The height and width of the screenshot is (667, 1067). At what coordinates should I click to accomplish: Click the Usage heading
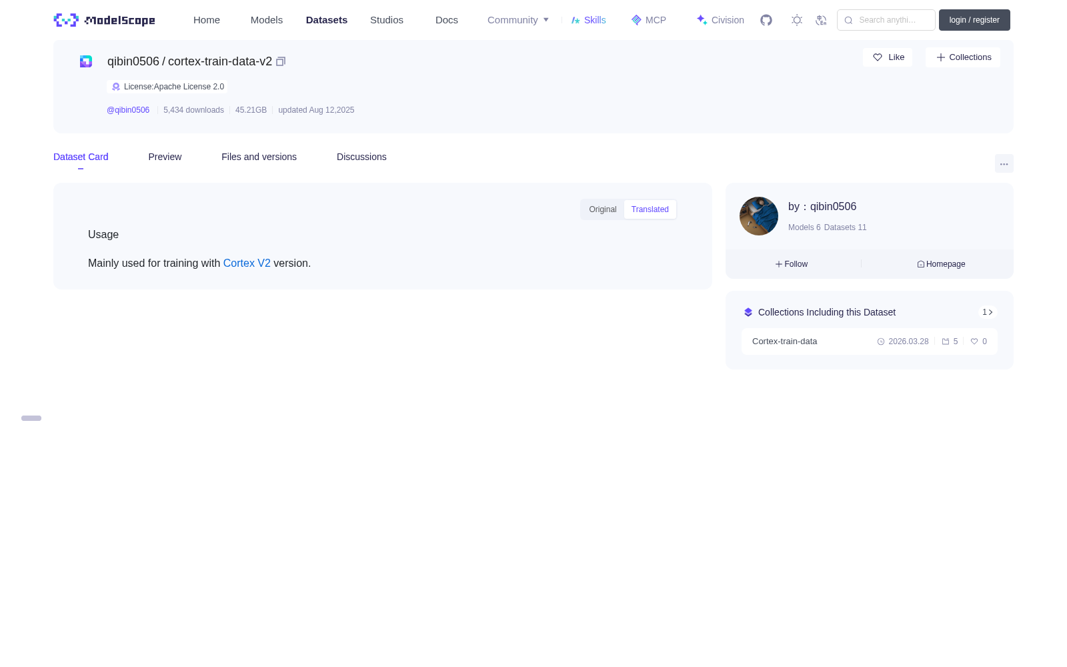(x=103, y=235)
